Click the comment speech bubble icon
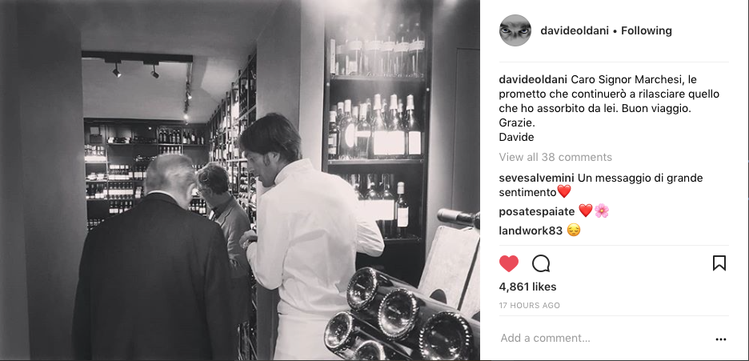 [x=541, y=263]
